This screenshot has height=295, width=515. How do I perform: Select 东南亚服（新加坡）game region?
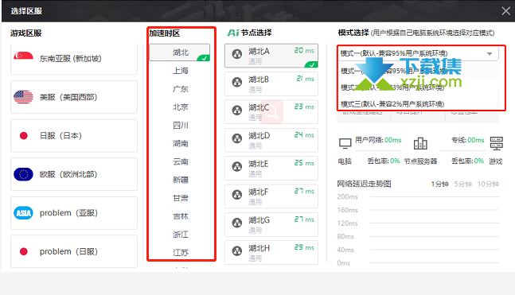pyautogui.click(x=74, y=59)
